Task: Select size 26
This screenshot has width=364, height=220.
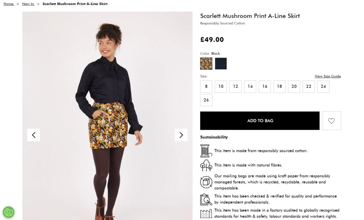Action: 206,100
